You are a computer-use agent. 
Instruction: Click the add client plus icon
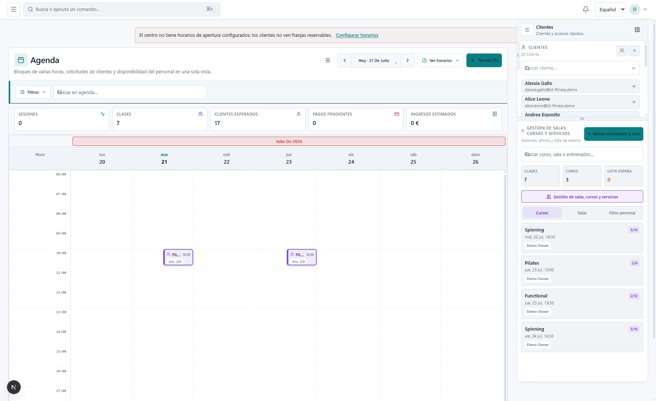point(634,51)
